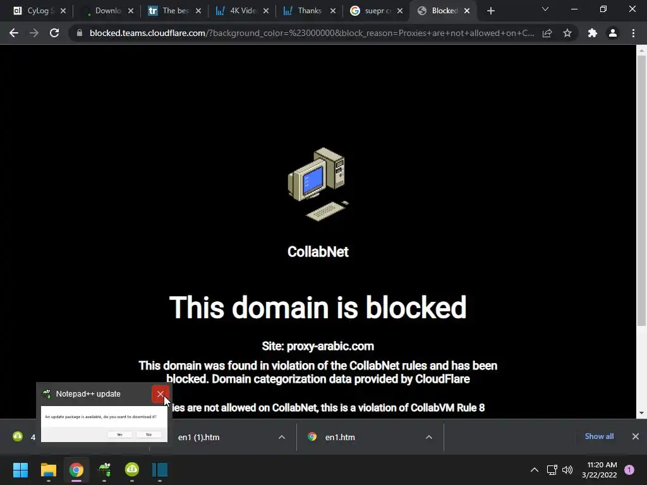Show hidden system tray icons

(535, 470)
